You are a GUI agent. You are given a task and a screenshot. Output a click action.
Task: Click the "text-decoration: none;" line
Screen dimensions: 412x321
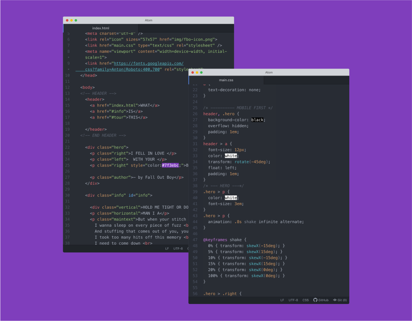(234, 90)
